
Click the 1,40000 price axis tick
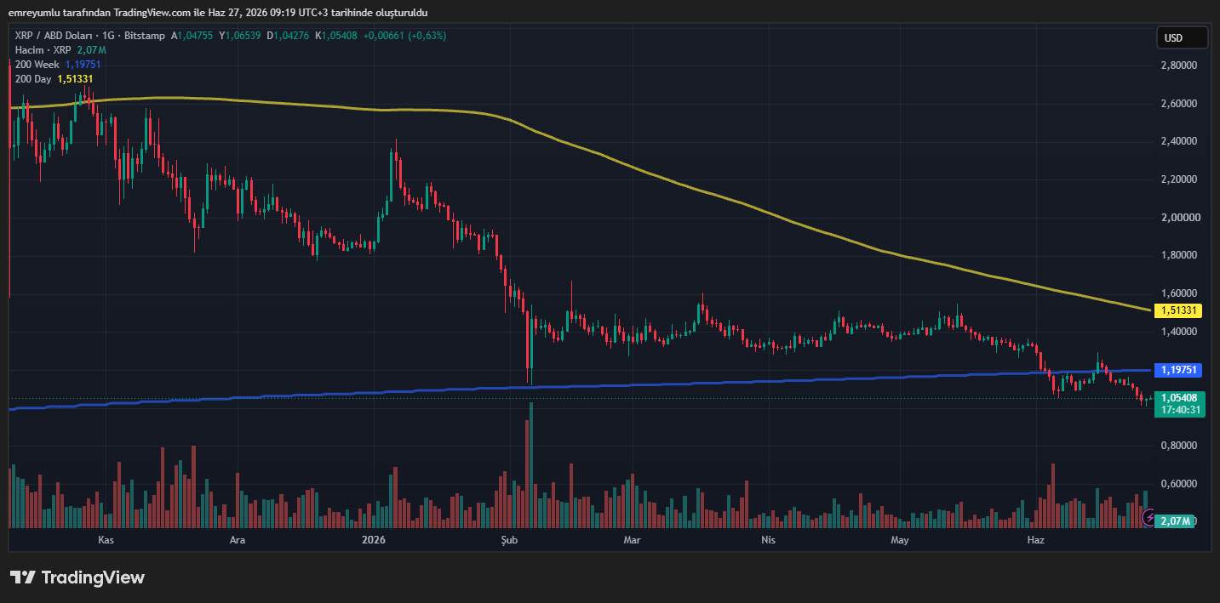tap(1179, 332)
